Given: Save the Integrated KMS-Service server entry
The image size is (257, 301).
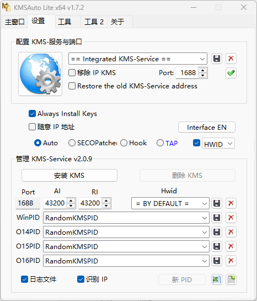Looking at the screenshot, I should (x=217, y=59).
